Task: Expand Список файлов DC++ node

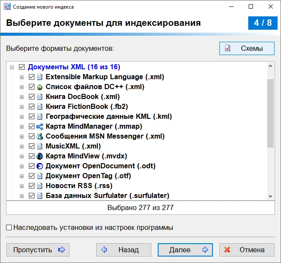Action: (22, 87)
